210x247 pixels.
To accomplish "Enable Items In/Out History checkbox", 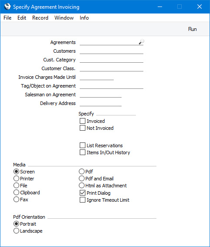I will (82, 152).
